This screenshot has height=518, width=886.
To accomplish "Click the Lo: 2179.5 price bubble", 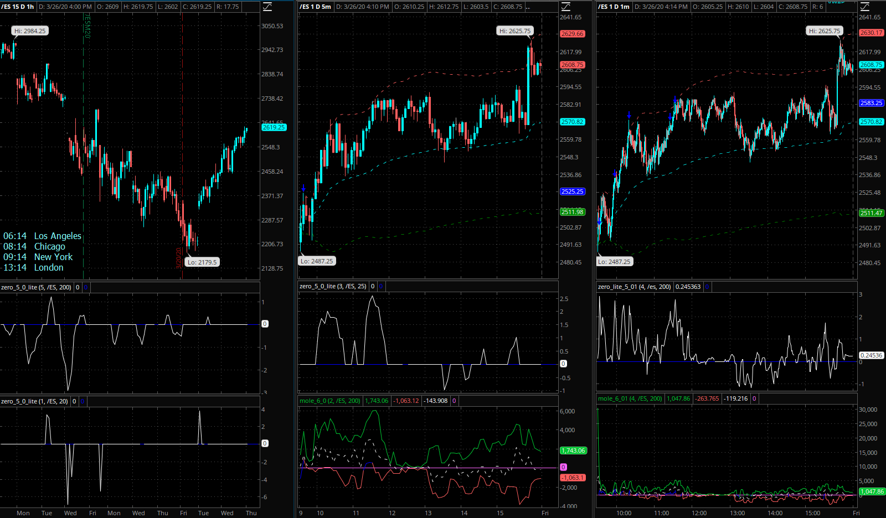I will pos(202,262).
